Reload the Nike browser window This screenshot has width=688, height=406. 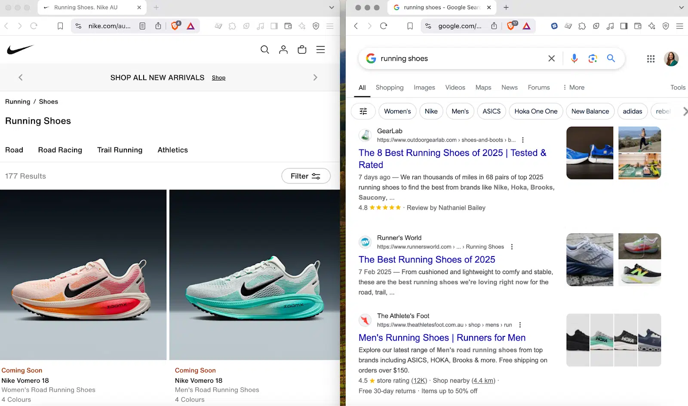pyautogui.click(x=34, y=26)
